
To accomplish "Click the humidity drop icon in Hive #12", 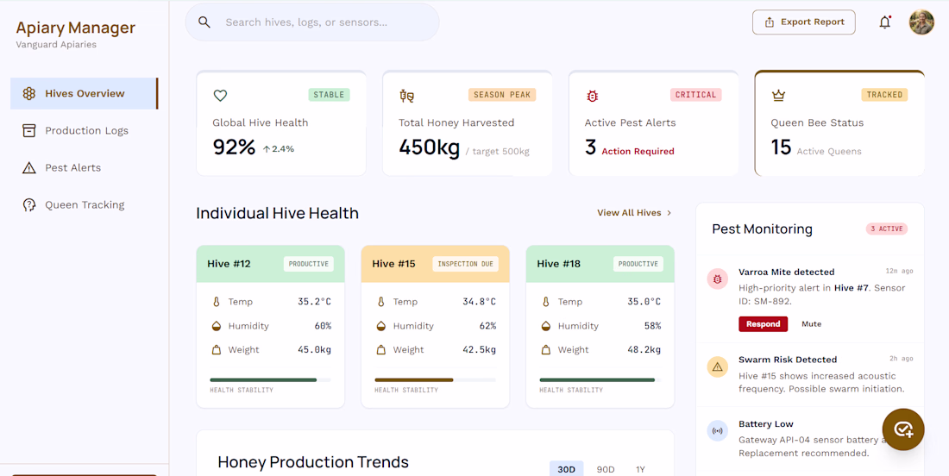I will pyautogui.click(x=216, y=326).
